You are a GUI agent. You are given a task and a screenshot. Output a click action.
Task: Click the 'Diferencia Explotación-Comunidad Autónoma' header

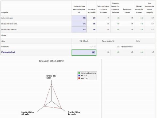tap(115, 8)
